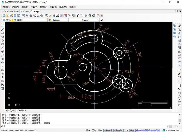Click the Fillet corner tool
The image size is (182, 132).
(x=179, y=63)
